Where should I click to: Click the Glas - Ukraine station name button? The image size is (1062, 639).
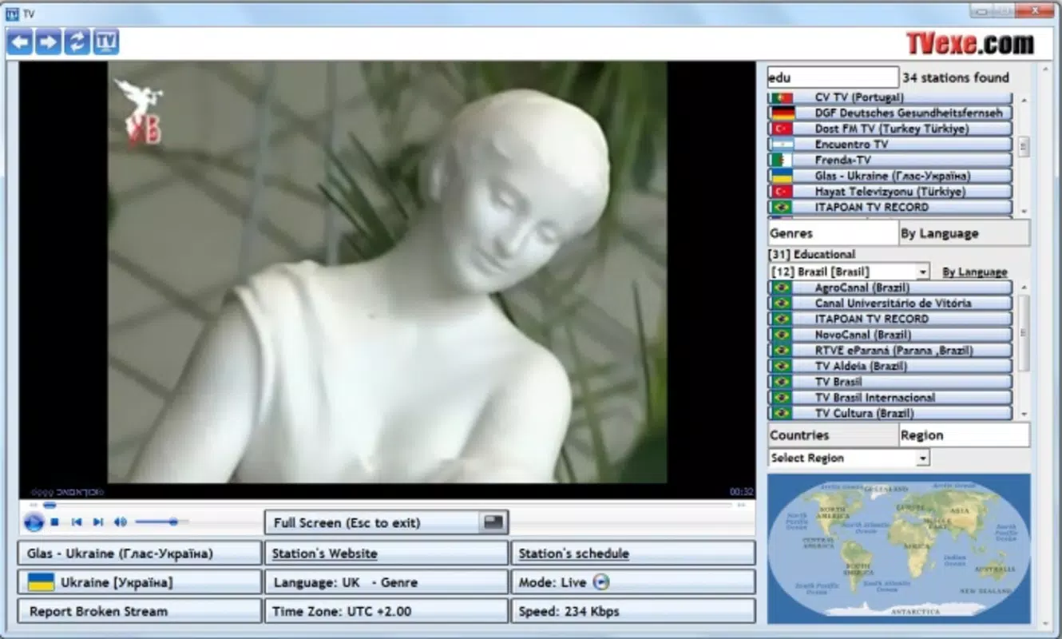click(x=140, y=554)
